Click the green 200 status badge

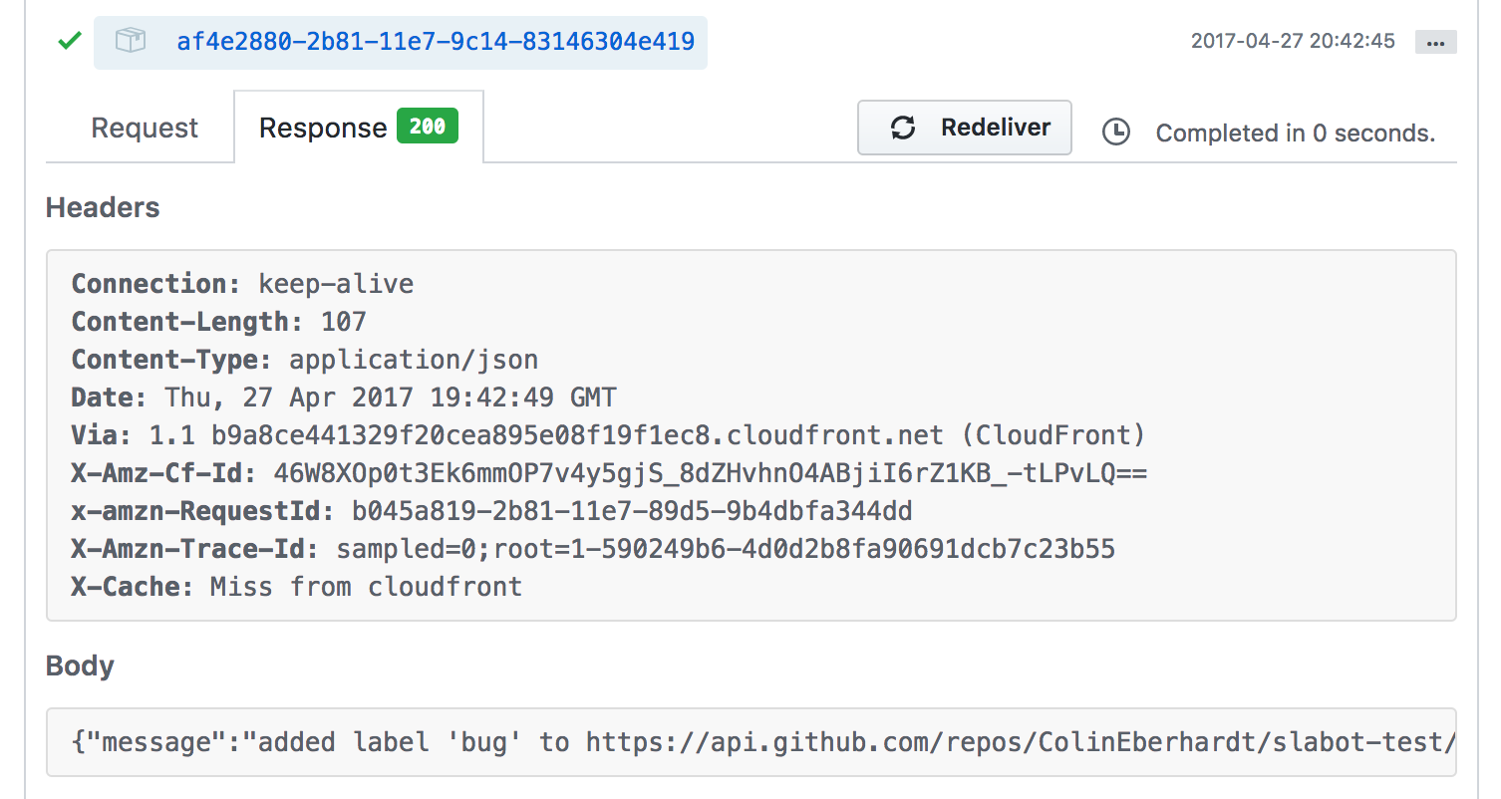click(427, 127)
